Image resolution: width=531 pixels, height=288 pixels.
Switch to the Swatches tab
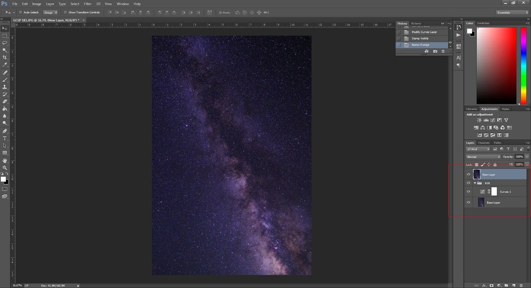[483, 23]
